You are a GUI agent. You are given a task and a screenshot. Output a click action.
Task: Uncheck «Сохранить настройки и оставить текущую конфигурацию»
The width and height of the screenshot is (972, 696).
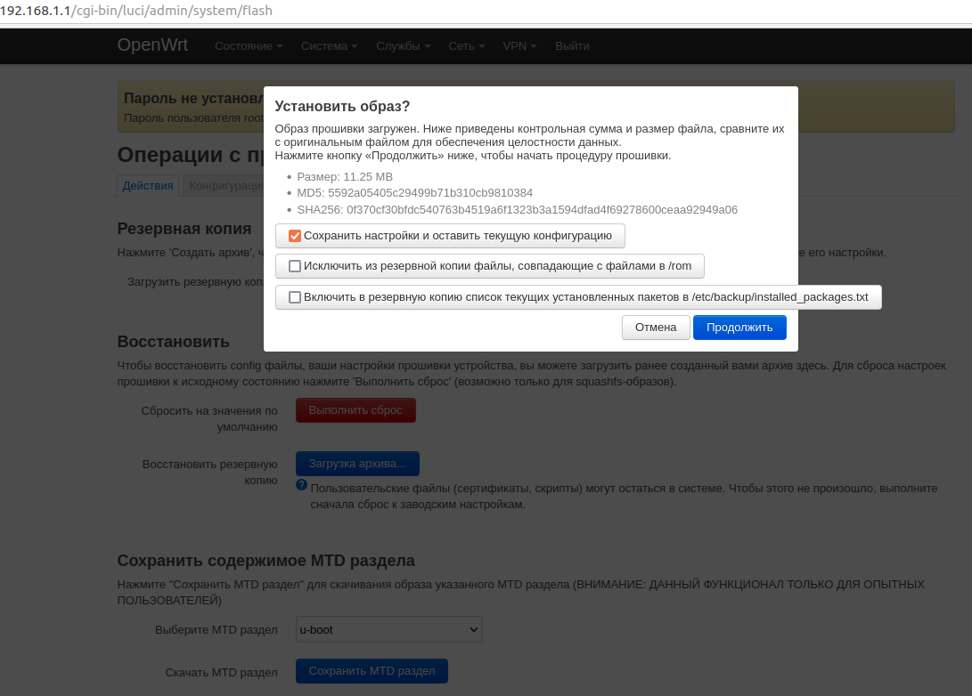[295, 235]
